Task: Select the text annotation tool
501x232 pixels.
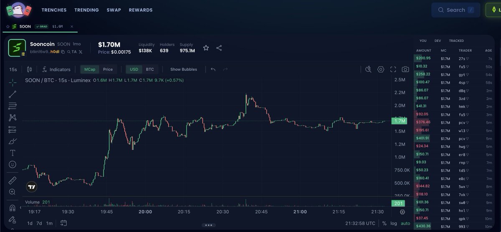Action: (13, 153)
